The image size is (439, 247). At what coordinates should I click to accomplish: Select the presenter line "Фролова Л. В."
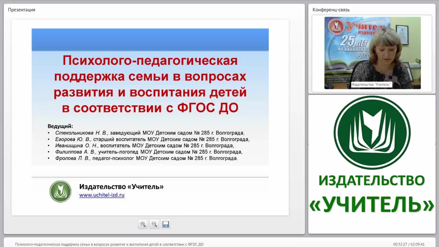click(146, 158)
